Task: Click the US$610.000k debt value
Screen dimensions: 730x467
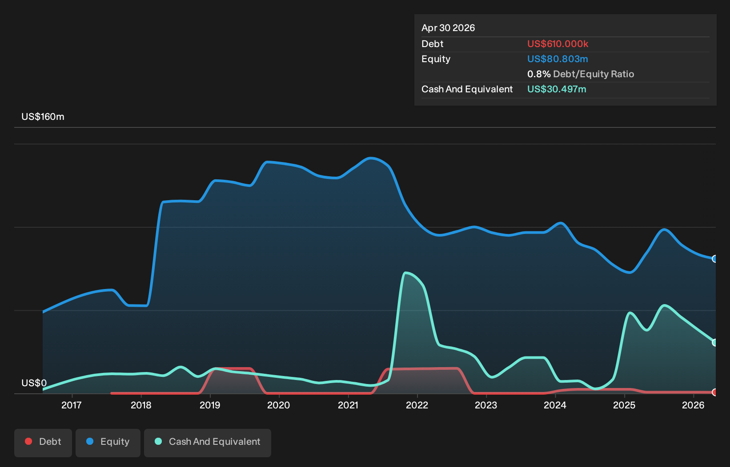Action: point(558,44)
